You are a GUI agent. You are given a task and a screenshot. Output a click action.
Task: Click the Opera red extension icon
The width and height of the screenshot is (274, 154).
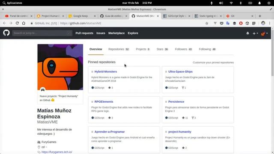tap(241, 23)
